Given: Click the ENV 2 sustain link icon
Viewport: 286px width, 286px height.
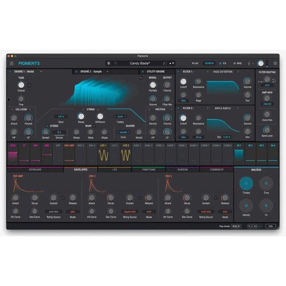Looking at the screenshot, I should coord(140,198).
